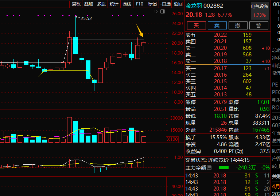Viewport: 280px width, 196px height.
Task: Remove from watchlist via -自选
Action: 166,4
